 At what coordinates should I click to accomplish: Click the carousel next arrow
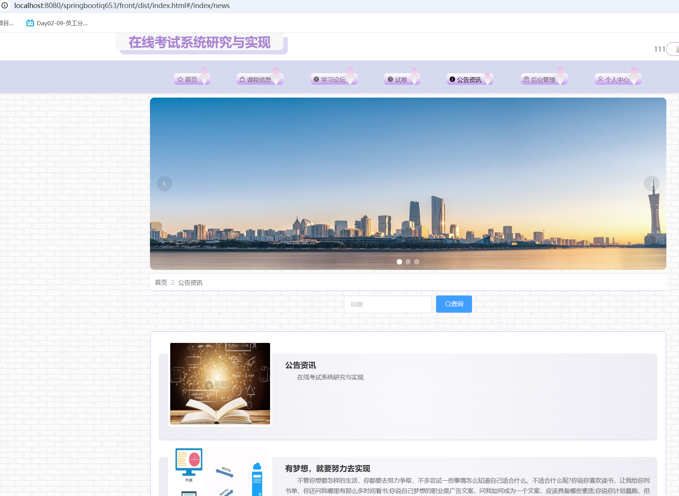(651, 184)
